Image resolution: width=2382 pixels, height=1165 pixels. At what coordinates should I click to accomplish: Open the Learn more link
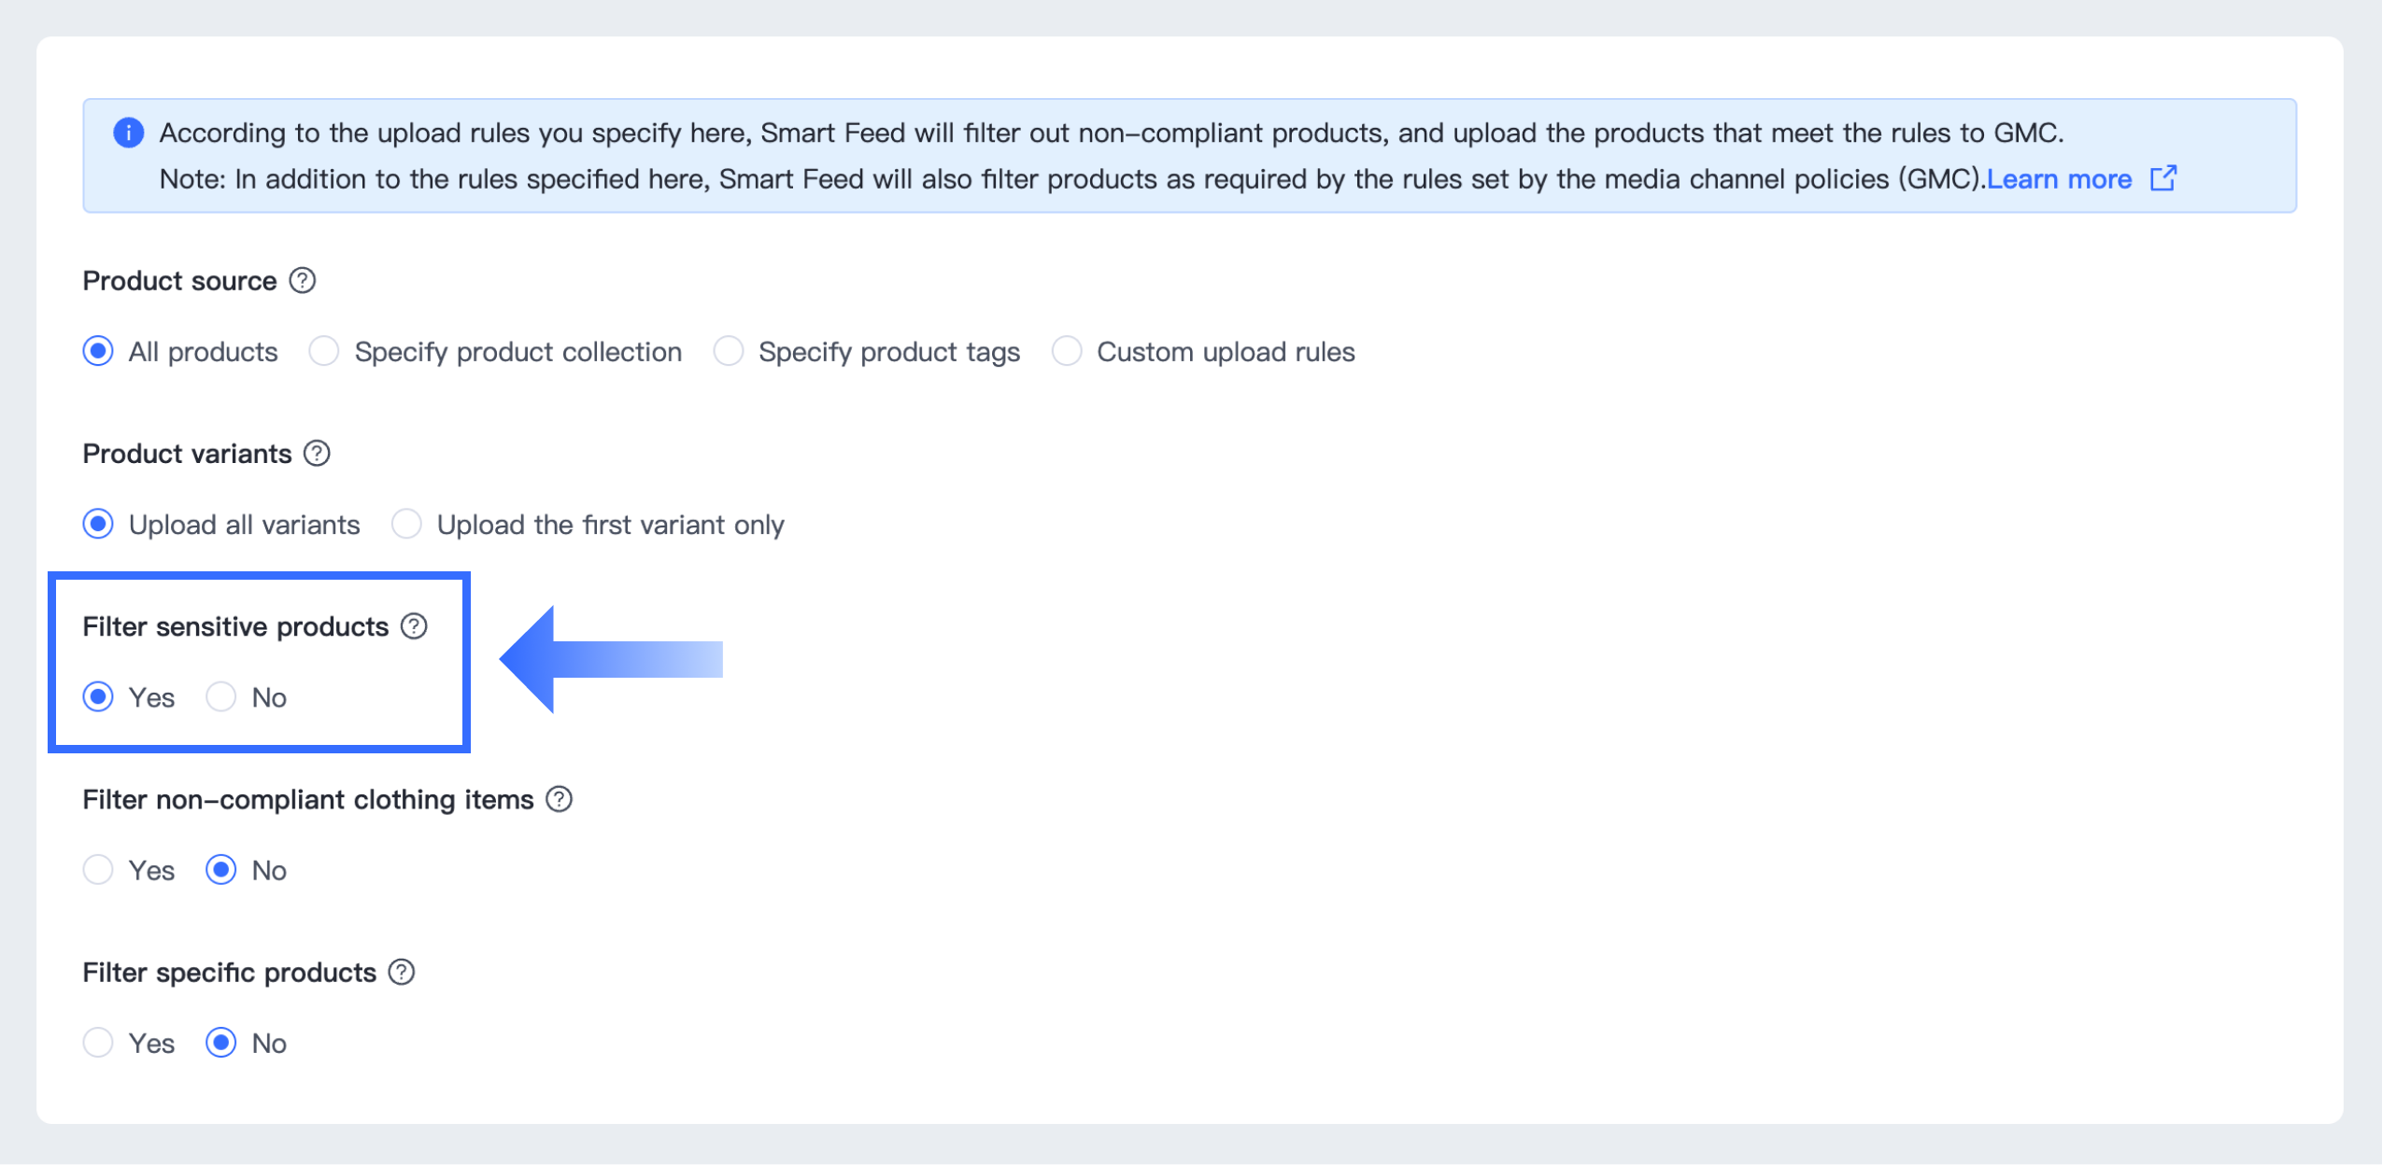[2059, 178]
